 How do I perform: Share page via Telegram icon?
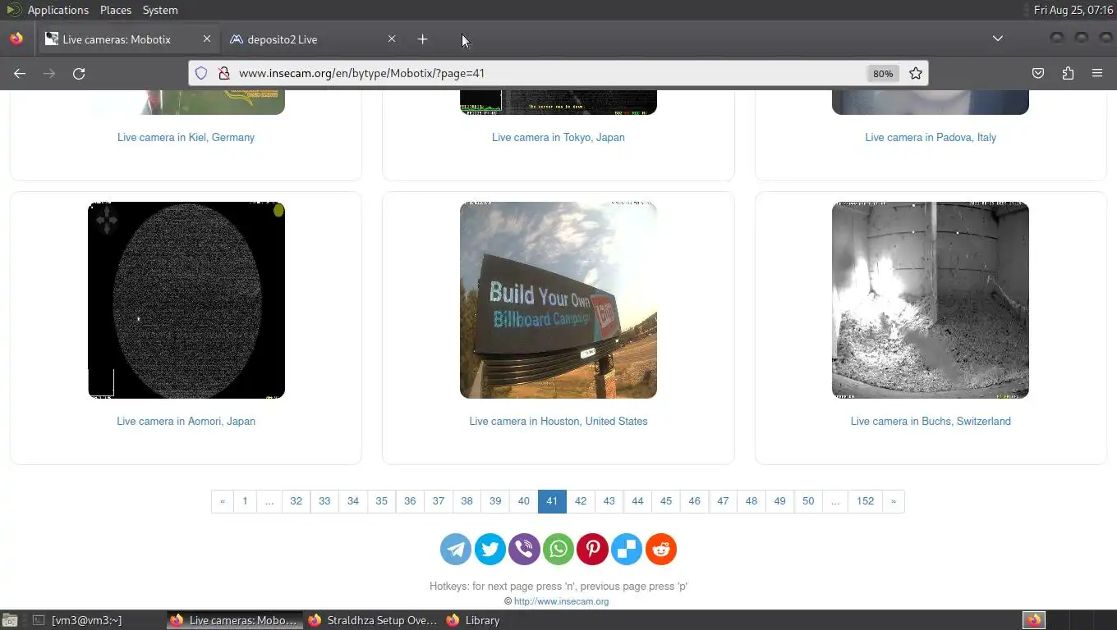(x=456, y=549)
